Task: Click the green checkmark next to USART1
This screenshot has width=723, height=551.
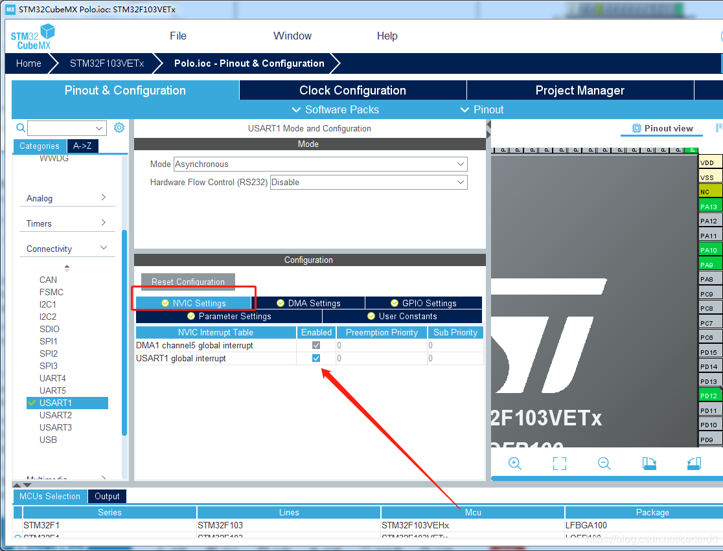Action: (x=32, y=403)
